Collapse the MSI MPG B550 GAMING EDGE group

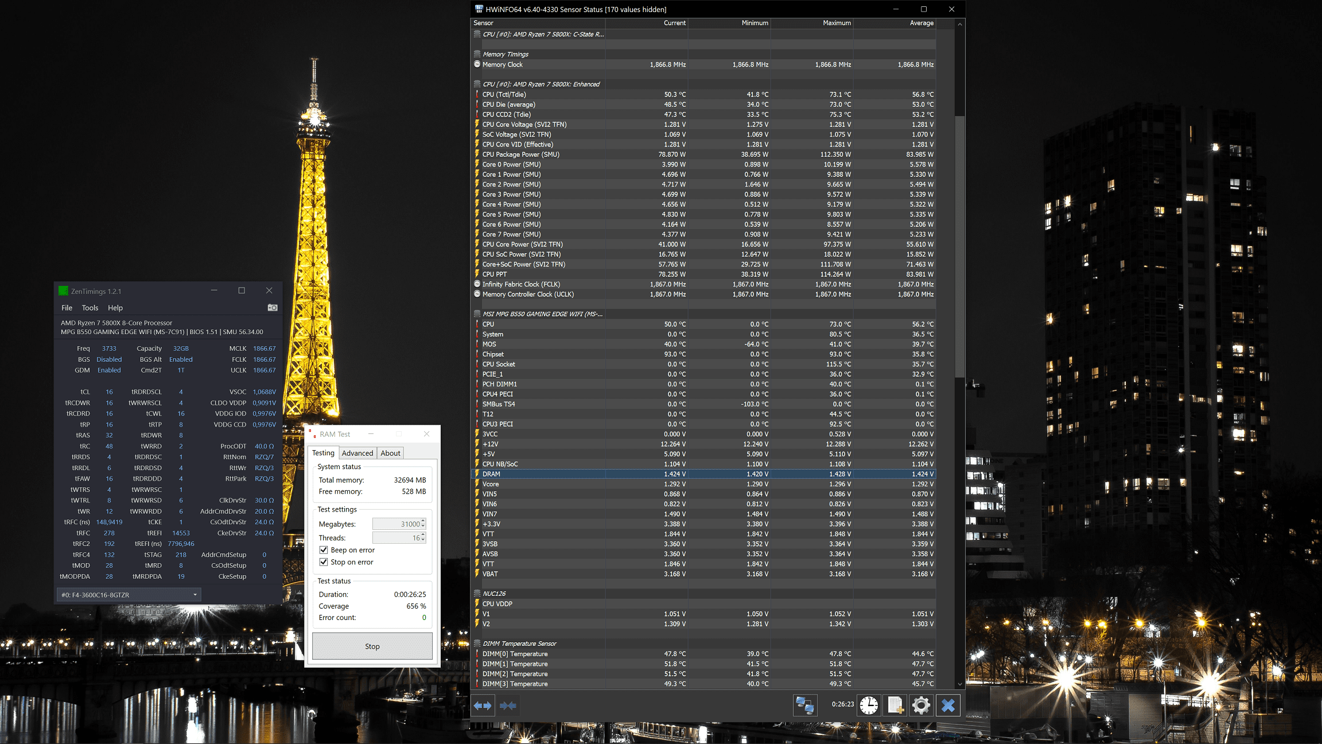click(477, 314)
